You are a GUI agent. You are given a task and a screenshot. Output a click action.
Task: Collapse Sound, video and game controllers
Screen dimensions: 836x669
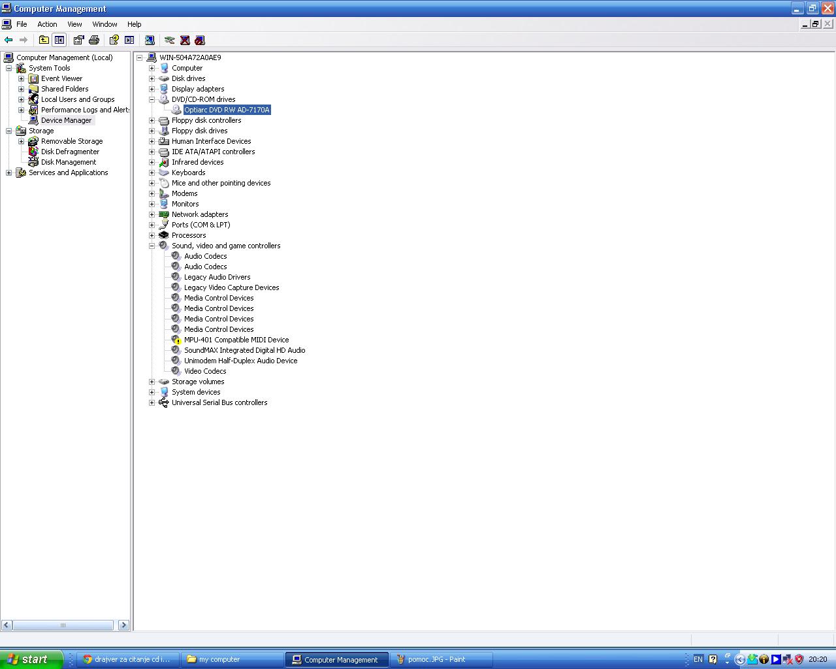click(x=152, y=246)
